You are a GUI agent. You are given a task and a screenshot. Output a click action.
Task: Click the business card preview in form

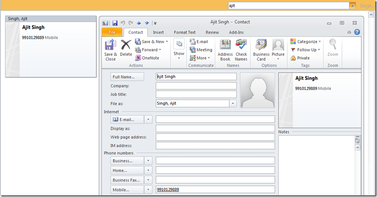click(x=320, y=100)
